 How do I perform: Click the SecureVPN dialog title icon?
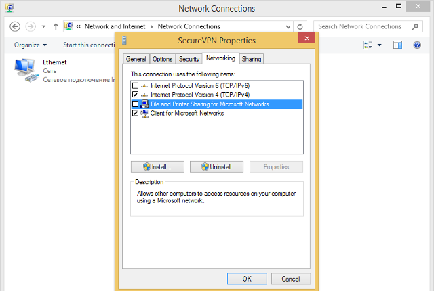(124, 41)
